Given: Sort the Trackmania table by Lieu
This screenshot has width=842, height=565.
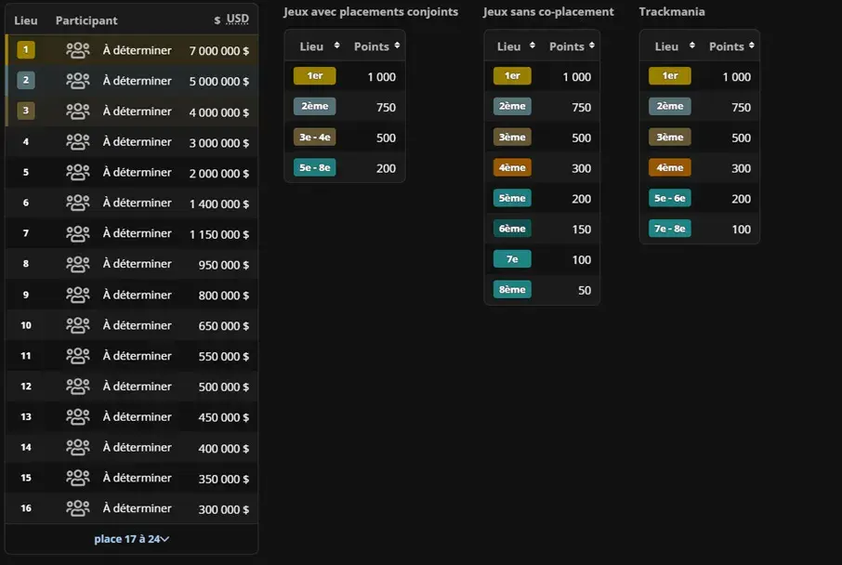Looking at the screenshot, I should click(x=674, y=46).
